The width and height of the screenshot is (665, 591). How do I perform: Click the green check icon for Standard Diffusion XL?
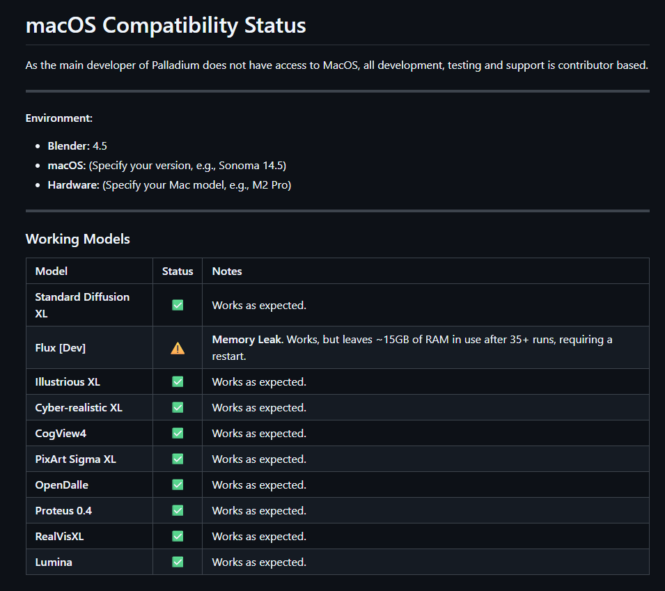click(178, 306)
